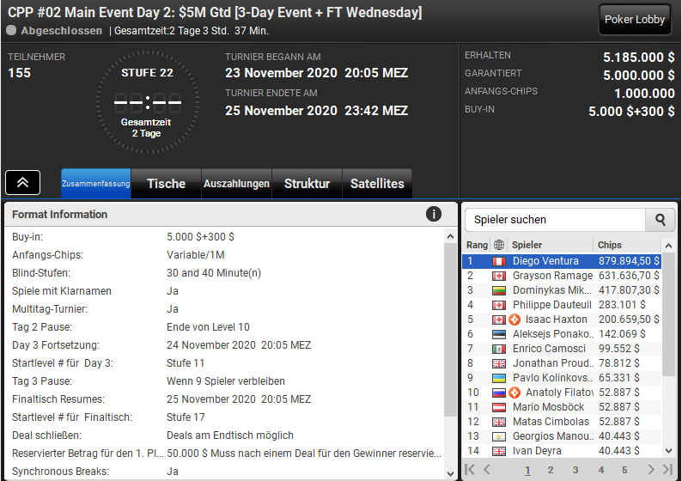This screenshot has height=481, width=682.
Task: Go to page 3 of players
Action: [x=575, y=470]
